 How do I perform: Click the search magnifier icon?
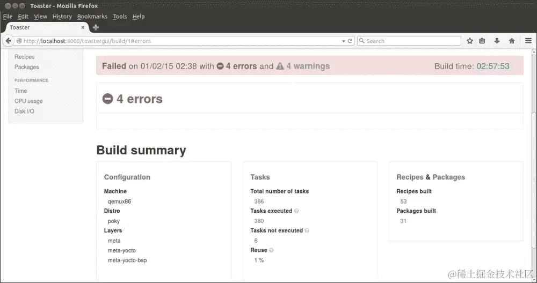[x=361, y=41]
